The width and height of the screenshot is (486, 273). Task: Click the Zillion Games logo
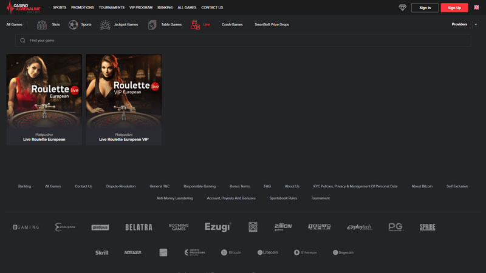point(283,227)
